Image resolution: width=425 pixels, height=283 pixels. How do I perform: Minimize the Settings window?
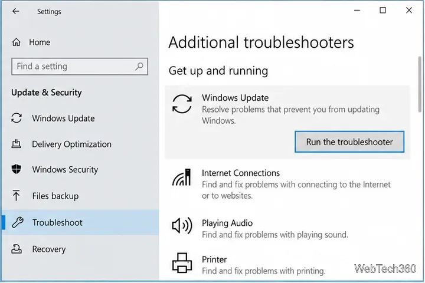[357, 10]
